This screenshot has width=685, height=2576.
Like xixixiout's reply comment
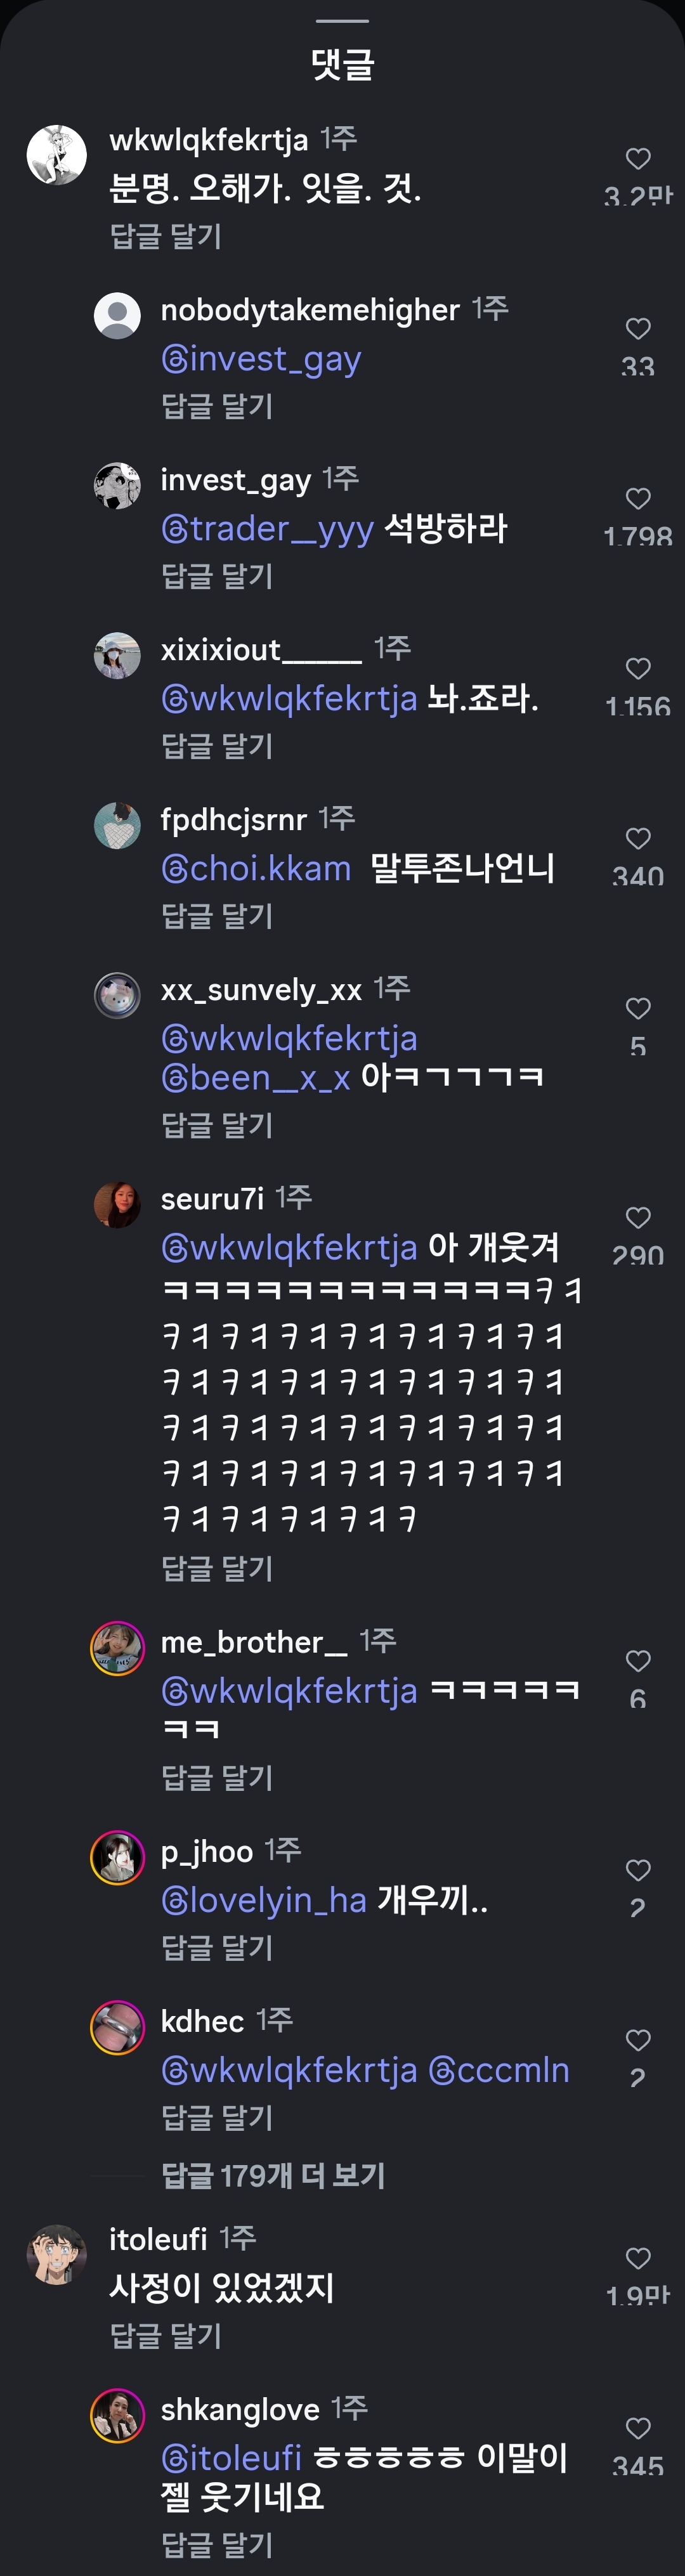tap(638, 669)
